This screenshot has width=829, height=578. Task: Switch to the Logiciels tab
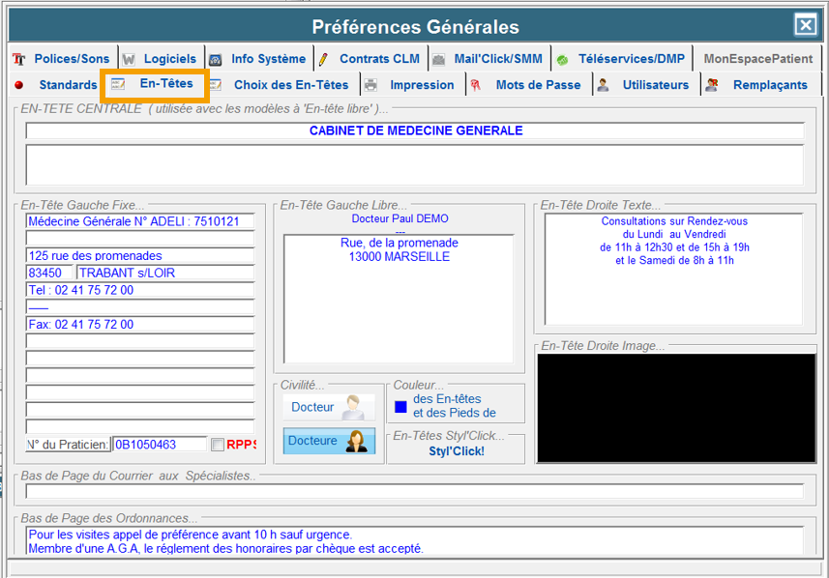click(x=162, y=59)
